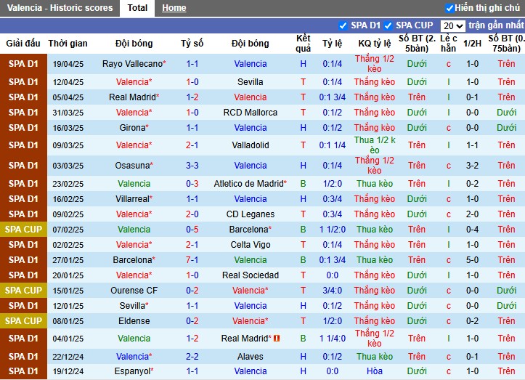
Task: Open Real Madrid in the 04/01/25 row
Action: 246,339
